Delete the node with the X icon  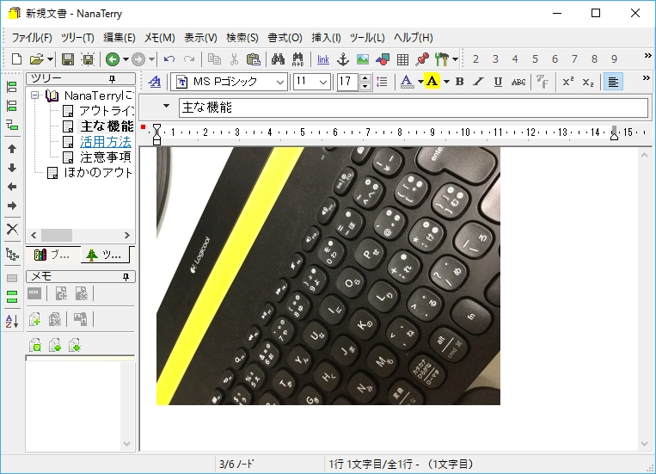(x=12, y=229)
